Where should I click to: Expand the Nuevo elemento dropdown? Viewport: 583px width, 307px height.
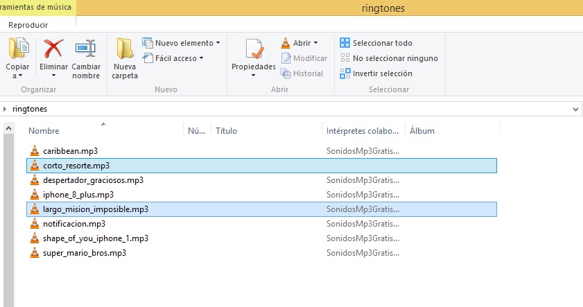point(218,43)
